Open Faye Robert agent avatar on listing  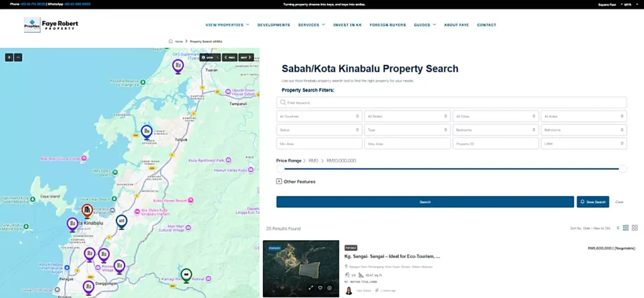click(x=349, y=290)
